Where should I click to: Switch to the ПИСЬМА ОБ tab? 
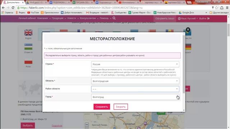pyautogui.click(x=83, y=3)
